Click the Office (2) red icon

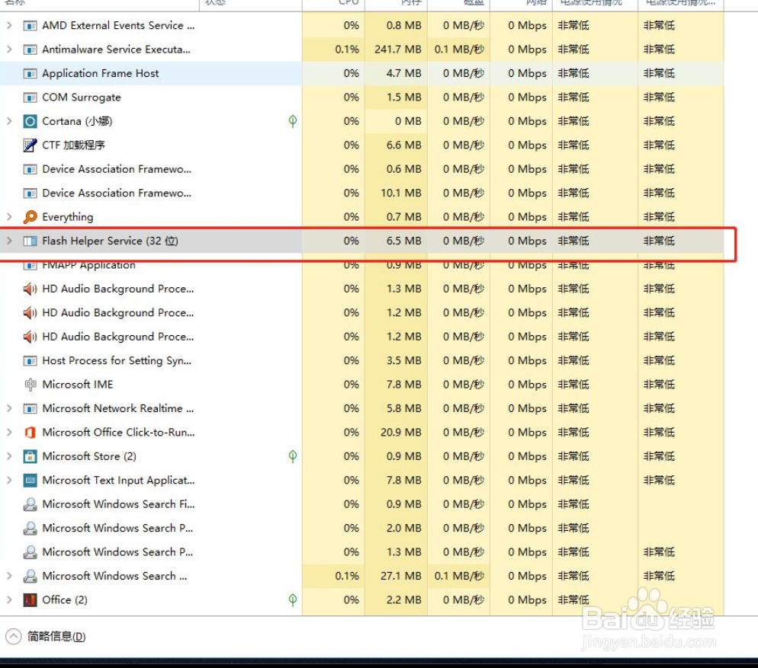(x=30, y=600)
